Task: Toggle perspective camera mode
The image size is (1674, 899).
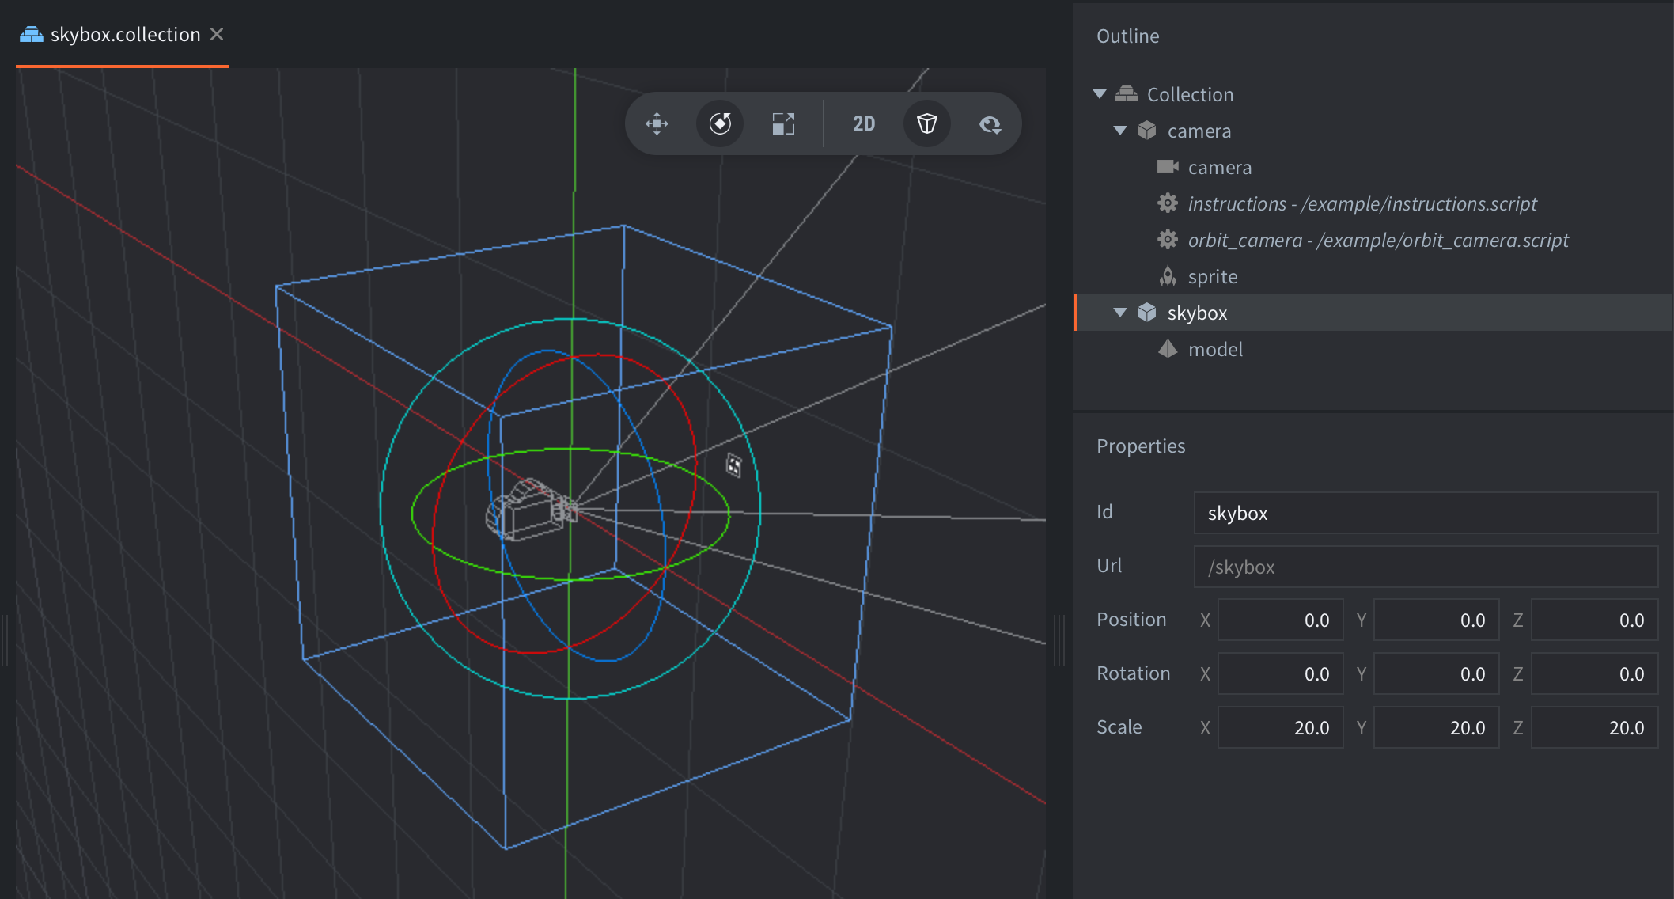Action: [927, 124]
